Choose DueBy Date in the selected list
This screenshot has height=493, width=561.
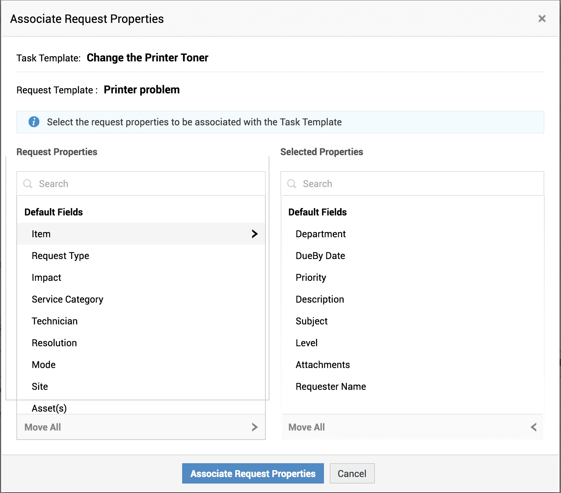320,256
